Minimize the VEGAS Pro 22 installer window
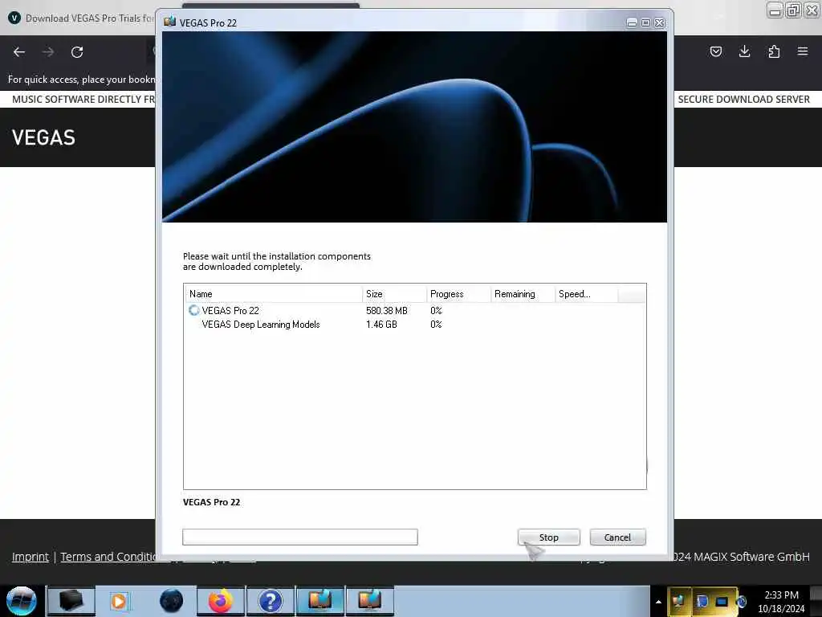Image resolution: width=822 pixels, height=617 pixels. click(x=633, y=22)
